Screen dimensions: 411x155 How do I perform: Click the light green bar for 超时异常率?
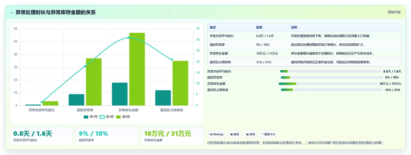coord(94,82)
